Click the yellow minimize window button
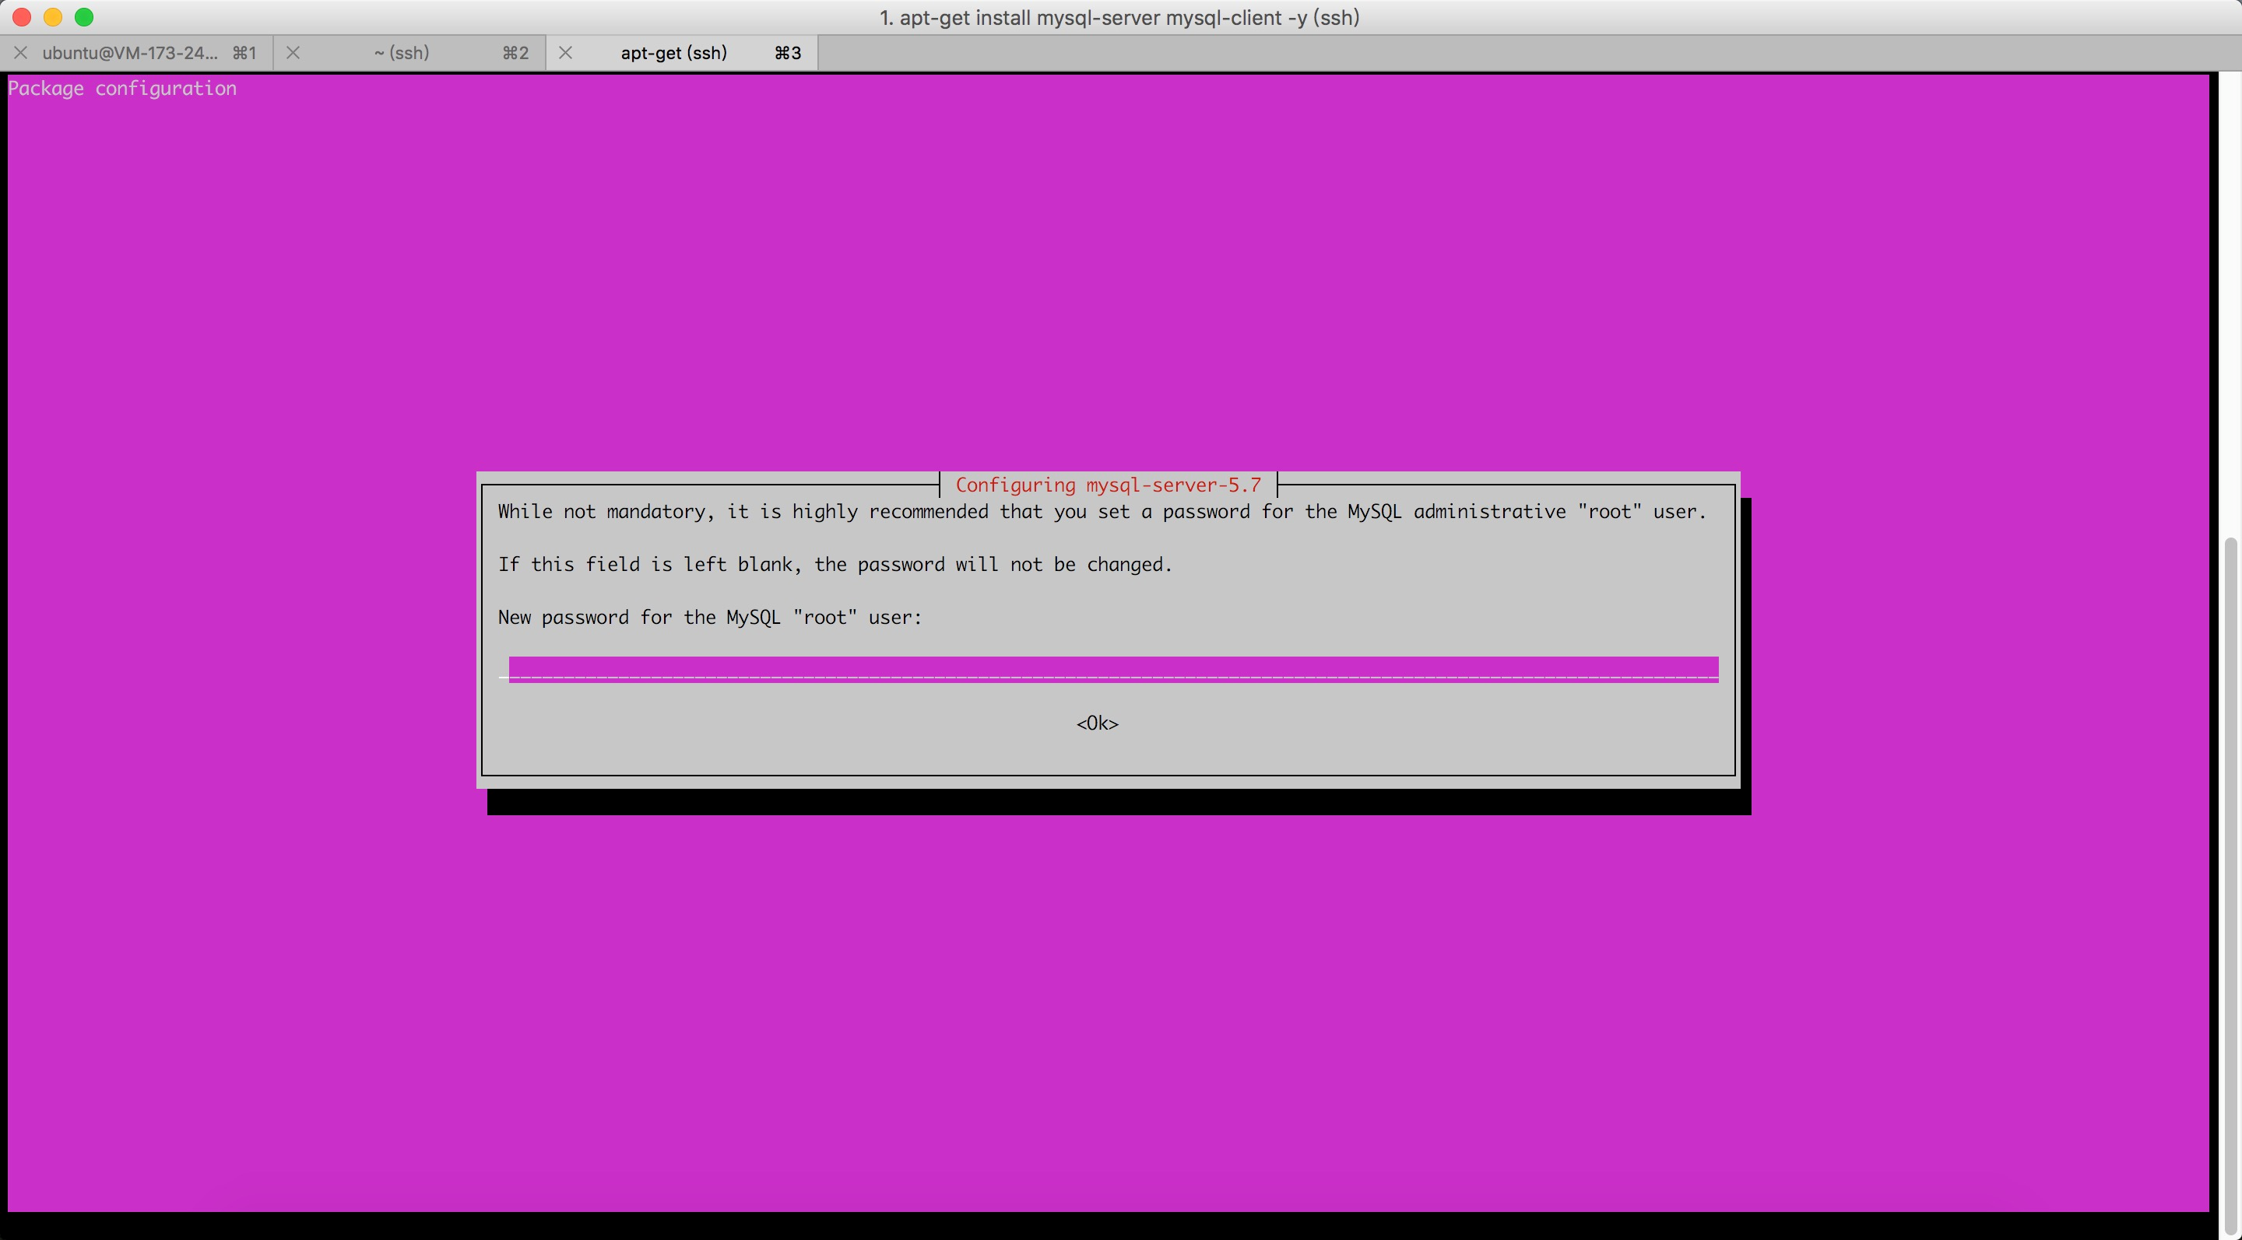Screen dimensions: 2242x1240 pyautogui.click(x=53, y=17)
